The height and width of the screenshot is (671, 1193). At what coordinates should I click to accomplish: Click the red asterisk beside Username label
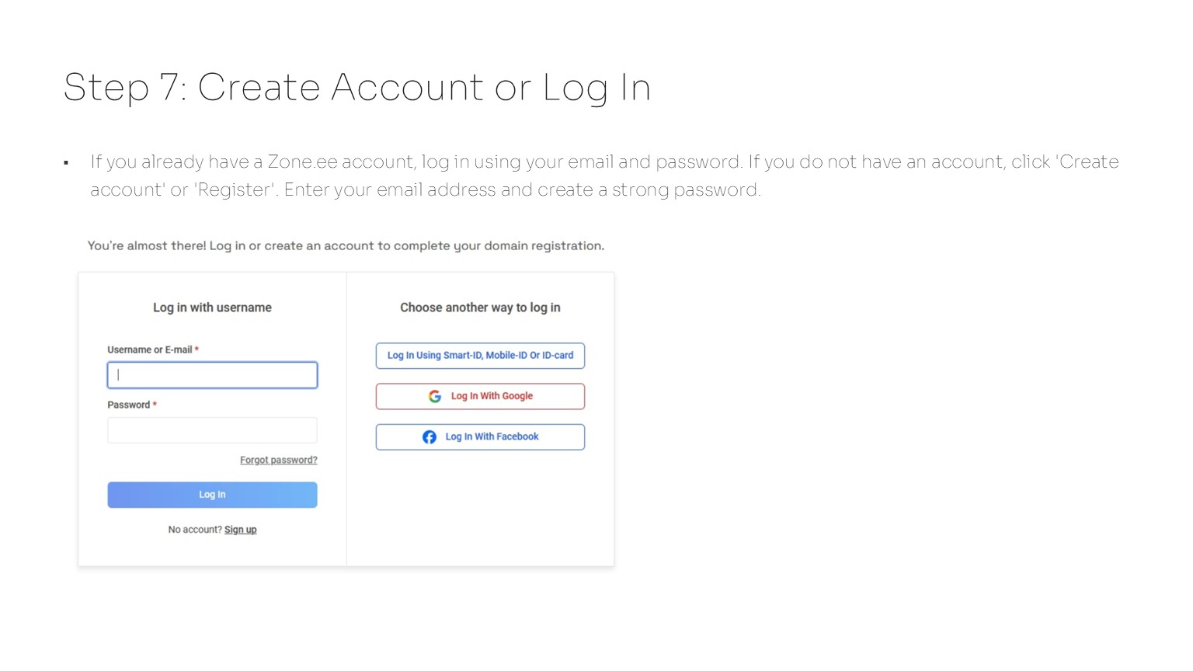point(197,349)
